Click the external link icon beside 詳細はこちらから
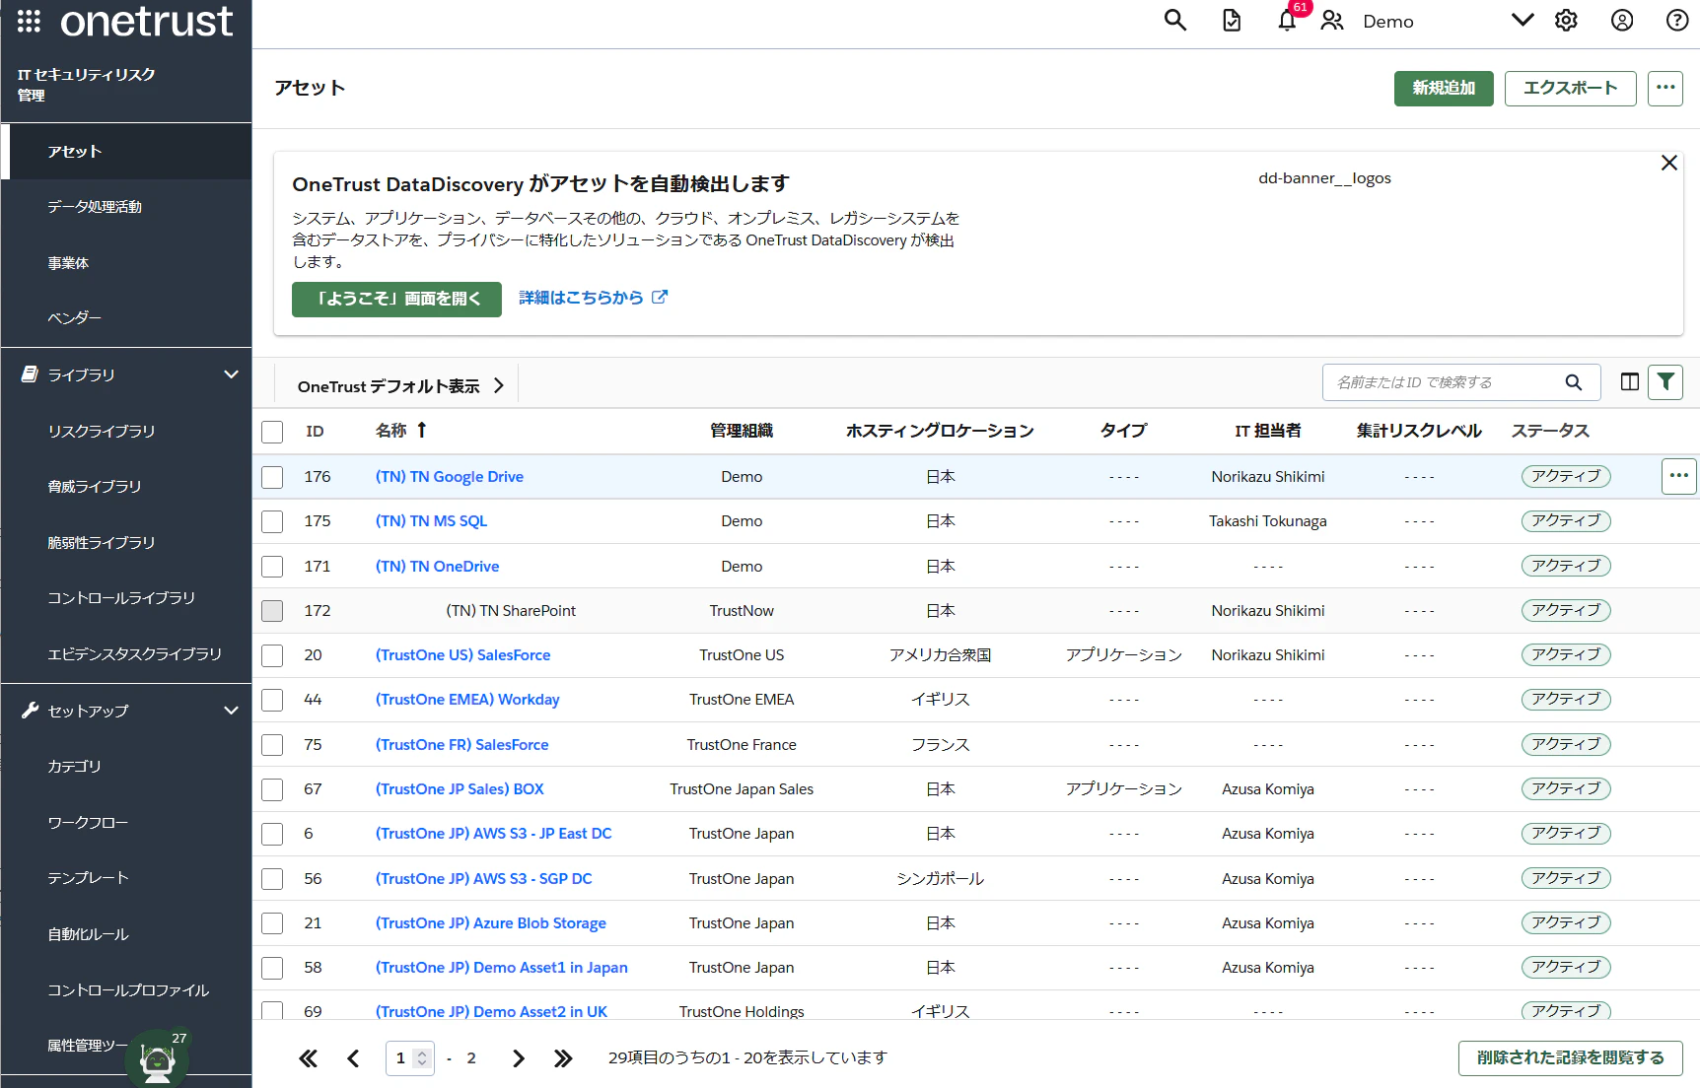Image resolution: width=1700 pixels, height=1088 pixels. tap(660, 297)
